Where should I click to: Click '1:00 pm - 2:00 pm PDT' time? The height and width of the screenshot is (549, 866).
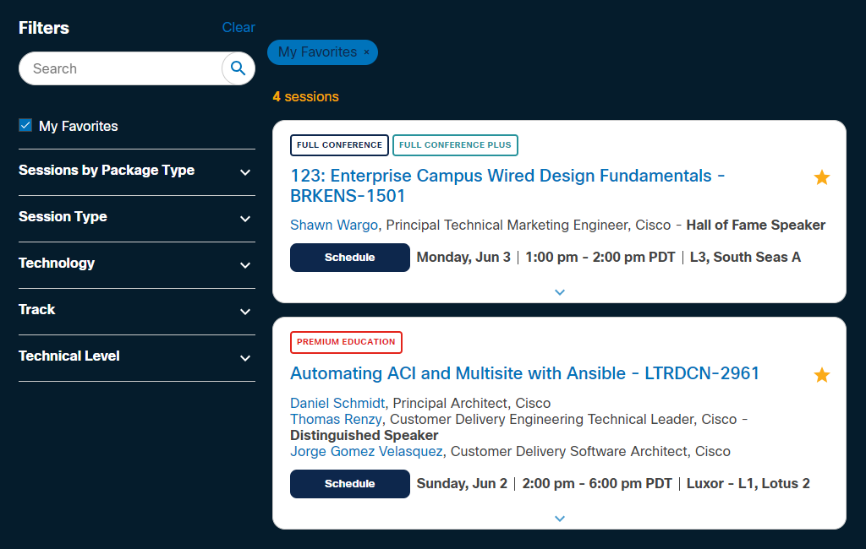(600, 257)
